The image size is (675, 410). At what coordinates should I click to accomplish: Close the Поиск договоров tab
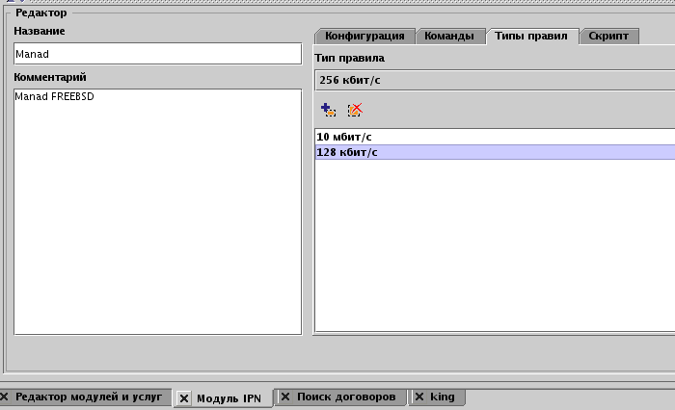285,397
